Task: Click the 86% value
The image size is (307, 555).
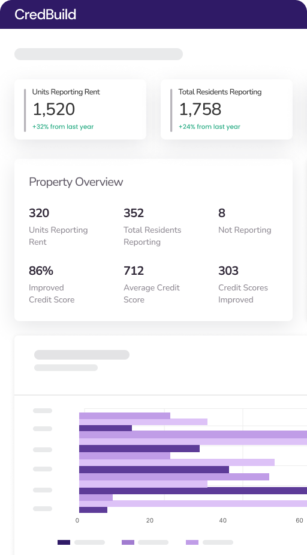Action: tap(41, 271)
